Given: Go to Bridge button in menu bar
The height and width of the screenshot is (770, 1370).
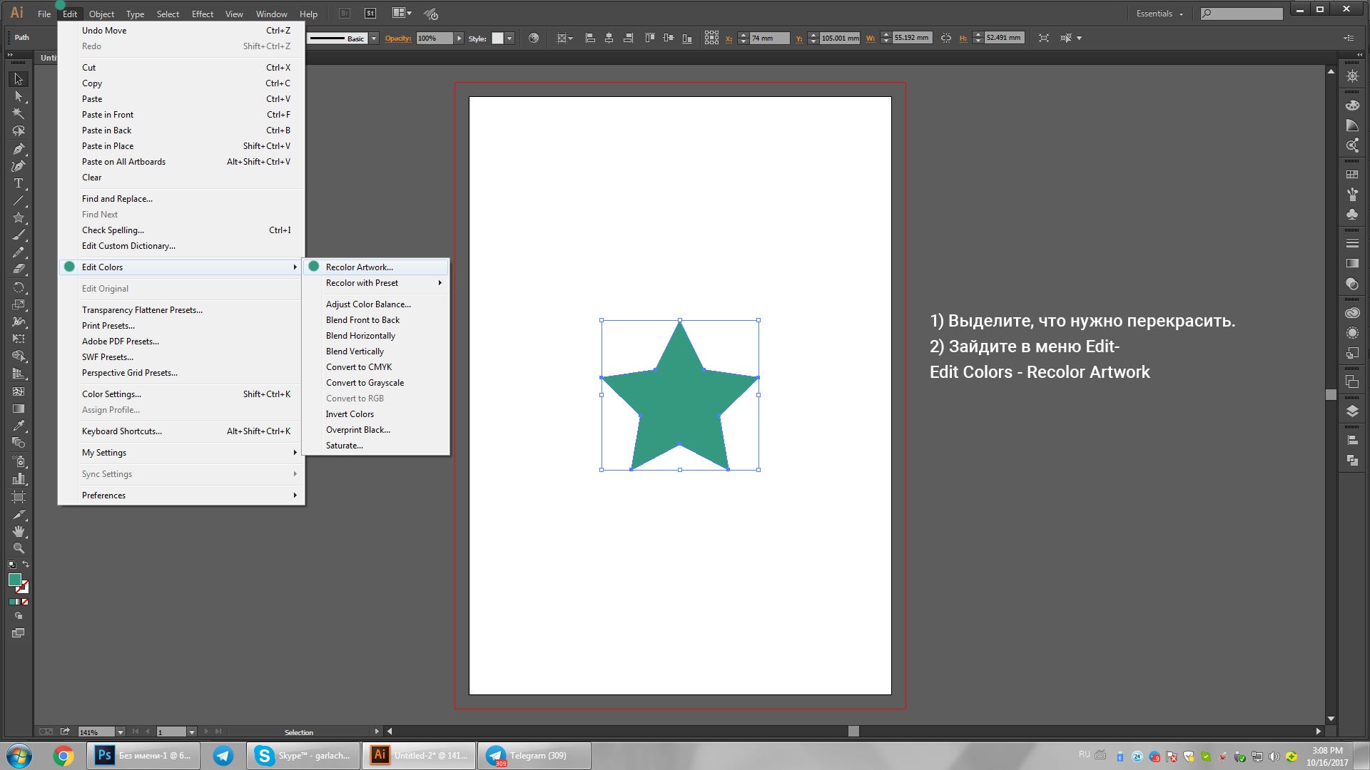Looking at the screenshot, I should coord(345,13).
